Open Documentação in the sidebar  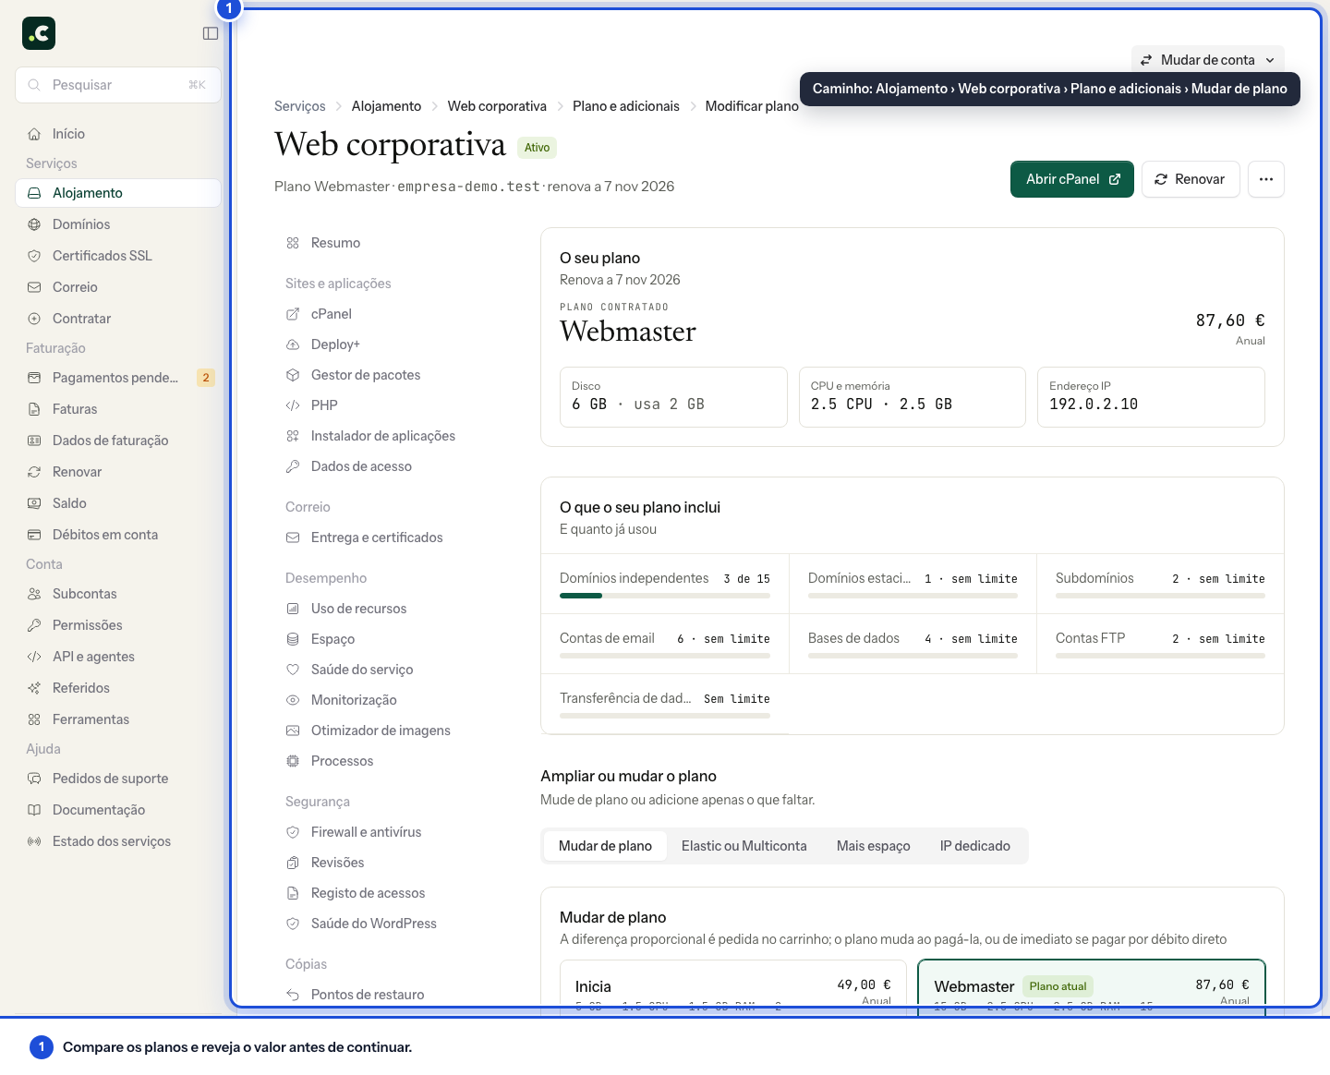click(118, 810)
